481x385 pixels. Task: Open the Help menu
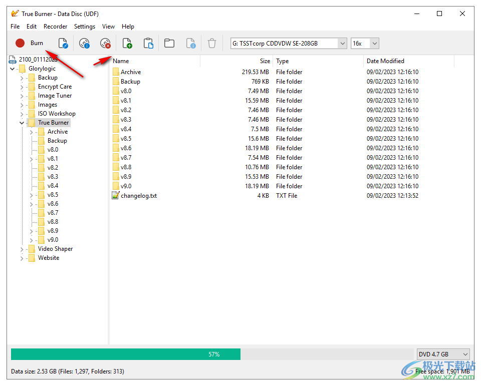pyautogui.click(x=128, y=27)
